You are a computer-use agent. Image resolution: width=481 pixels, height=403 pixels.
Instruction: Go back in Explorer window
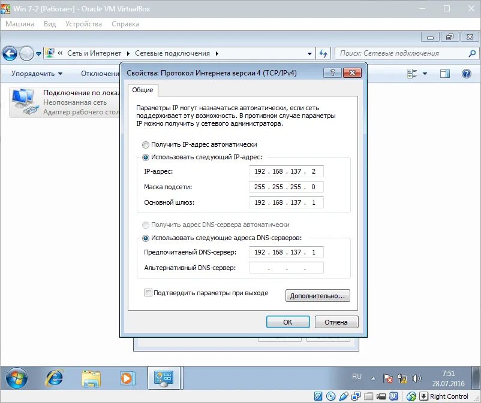pyautogui.click(x=10, y=53)
